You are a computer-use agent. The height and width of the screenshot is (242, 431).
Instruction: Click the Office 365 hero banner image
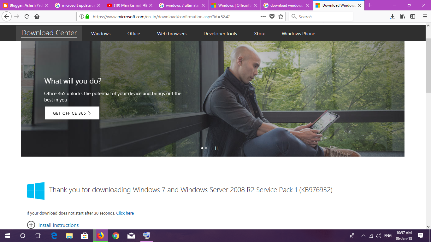coord(213,99)
